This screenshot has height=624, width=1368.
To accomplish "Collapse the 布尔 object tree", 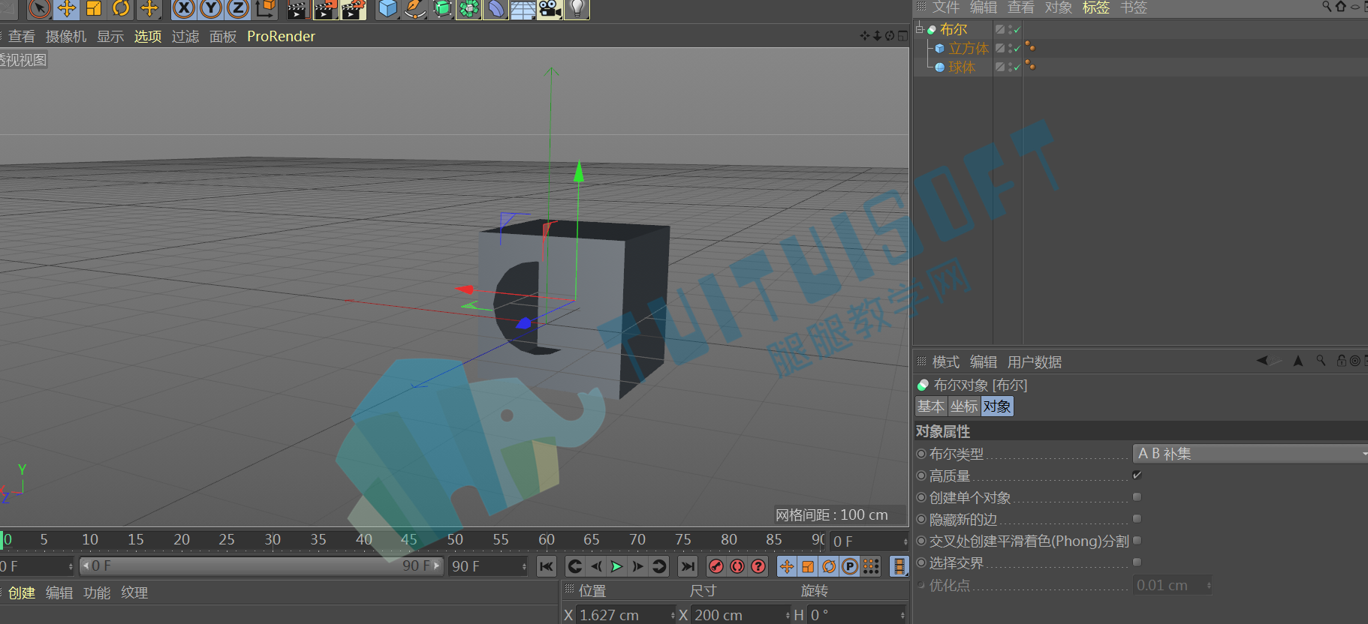I will pos(920,29).
